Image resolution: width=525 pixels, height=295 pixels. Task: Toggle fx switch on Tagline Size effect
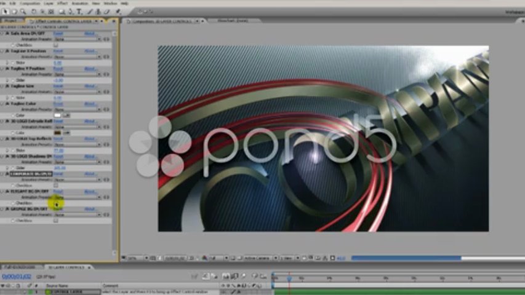7,86
